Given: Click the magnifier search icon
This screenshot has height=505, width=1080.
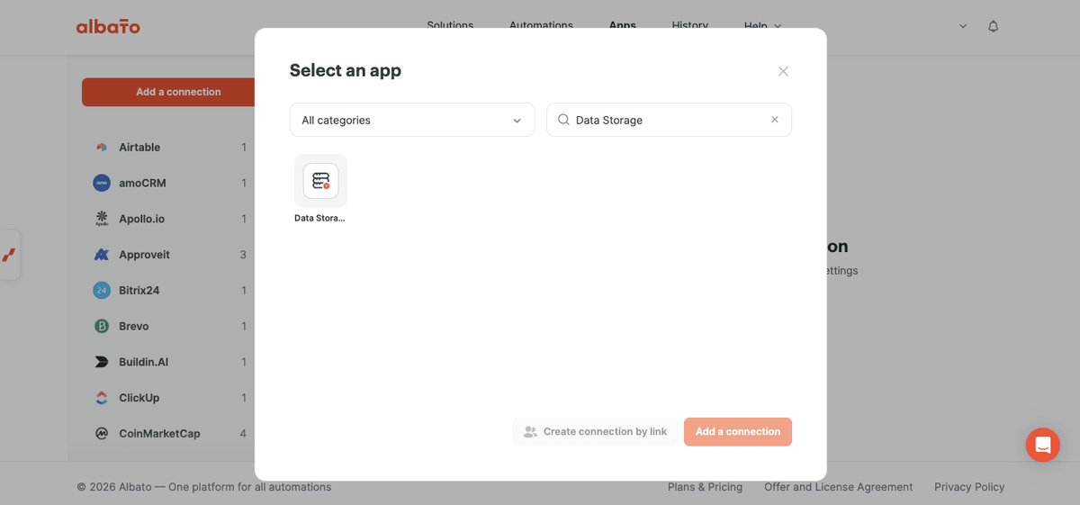Looking at the screenshot, I should (563, 120).
